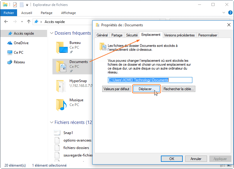Click the pin icon under Documents
The image size is (234, 169).
71,71
